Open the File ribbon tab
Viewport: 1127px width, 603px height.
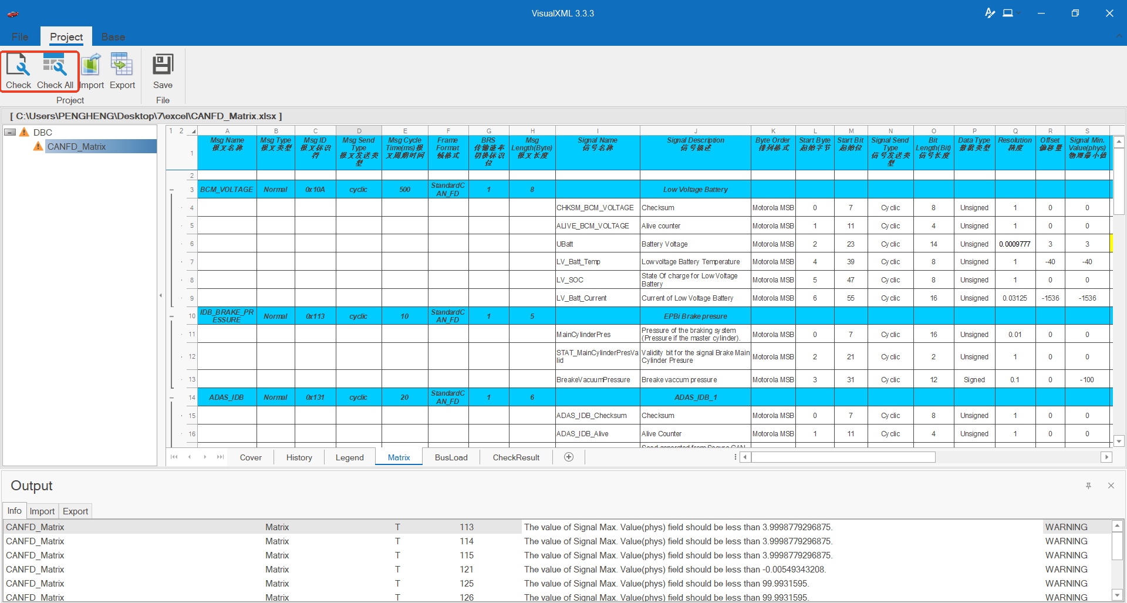click(20, 36)
